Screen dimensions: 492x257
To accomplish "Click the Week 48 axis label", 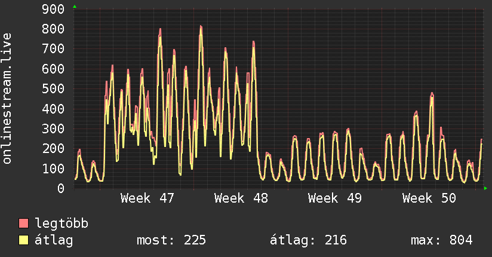I will [241, 198].
